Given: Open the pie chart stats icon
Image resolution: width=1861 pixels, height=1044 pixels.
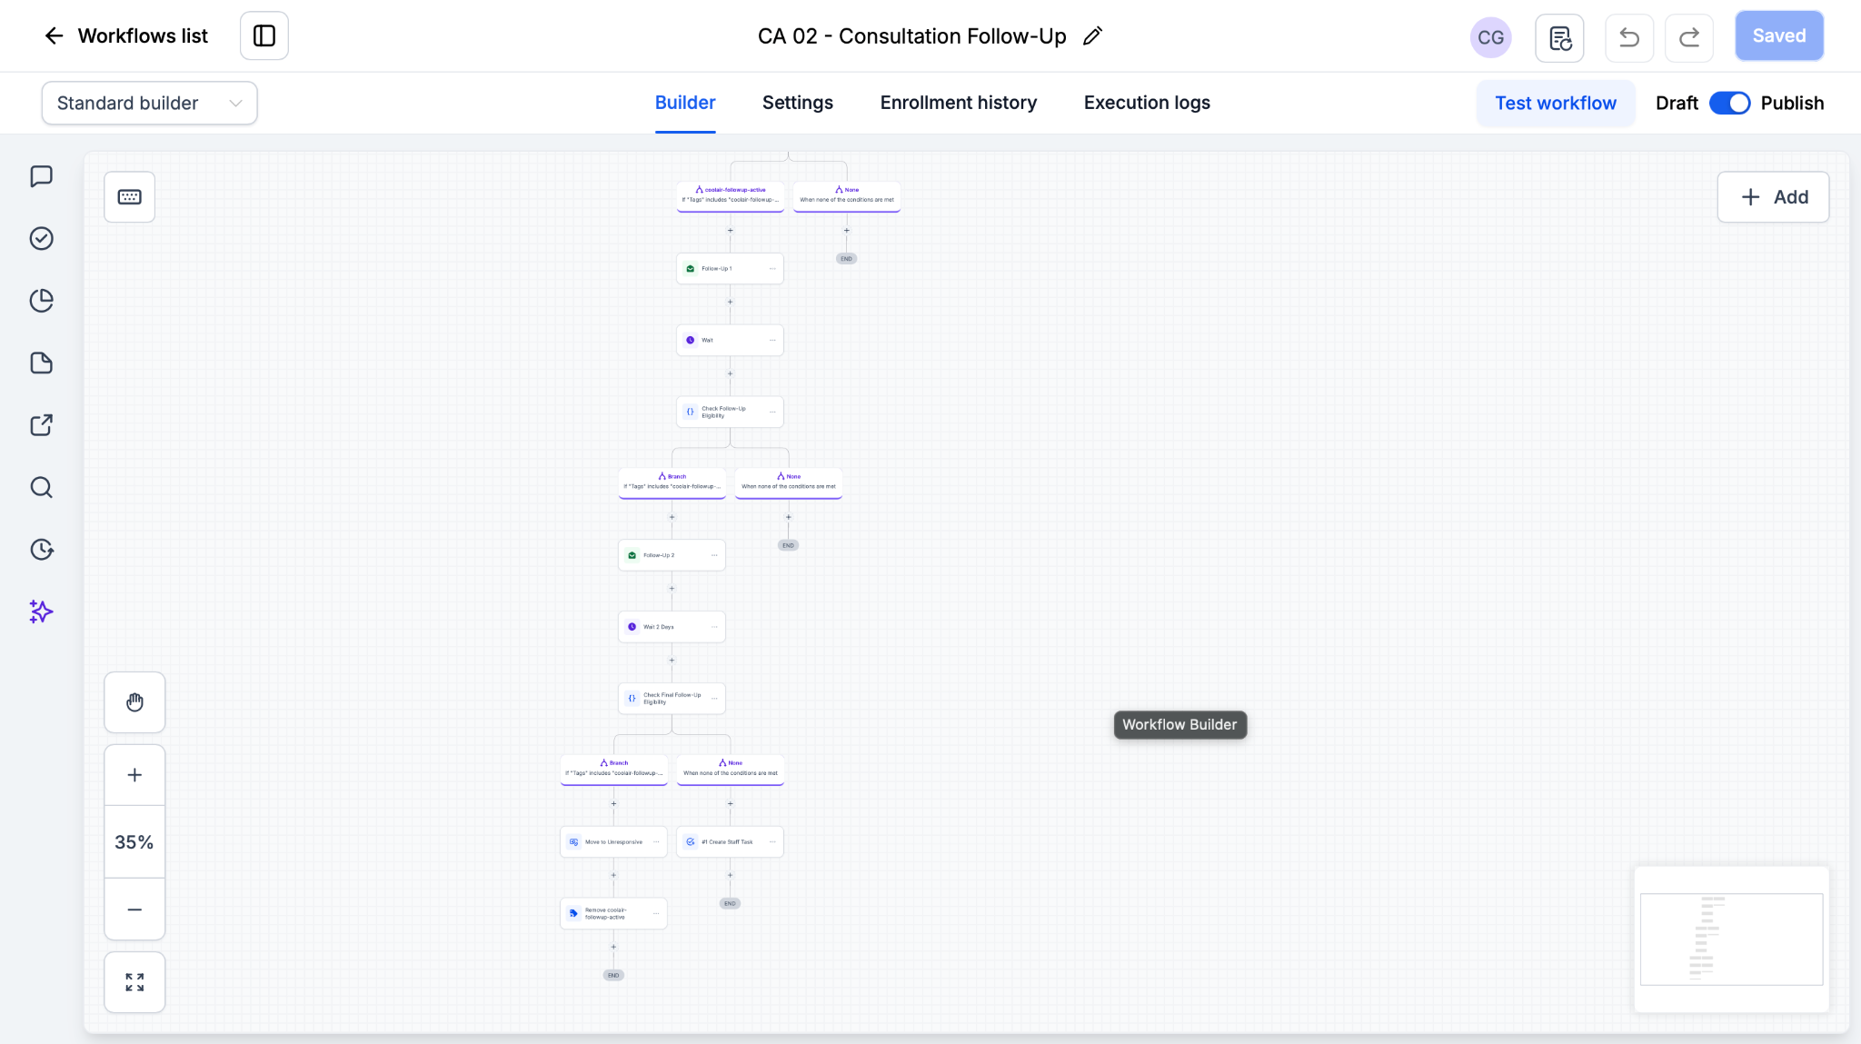Looking at the screenshot, I should click(x=42, y=301).
